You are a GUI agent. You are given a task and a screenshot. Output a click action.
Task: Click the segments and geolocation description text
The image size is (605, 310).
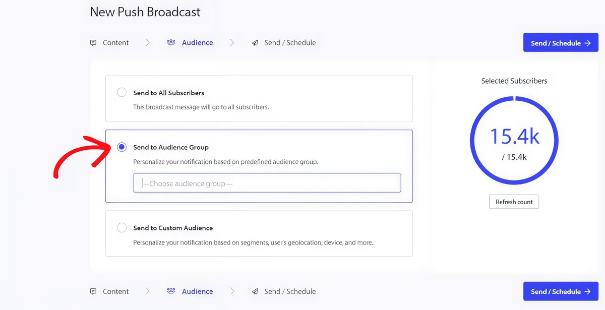click(254, 242)
